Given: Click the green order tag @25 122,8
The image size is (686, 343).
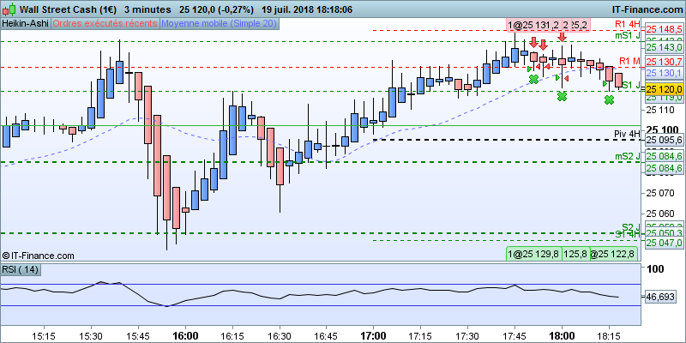Looking at the screenshot, I should pos(613,253).
